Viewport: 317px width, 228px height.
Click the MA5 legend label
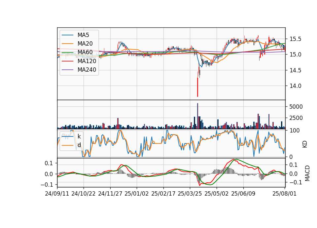point(83,35)
